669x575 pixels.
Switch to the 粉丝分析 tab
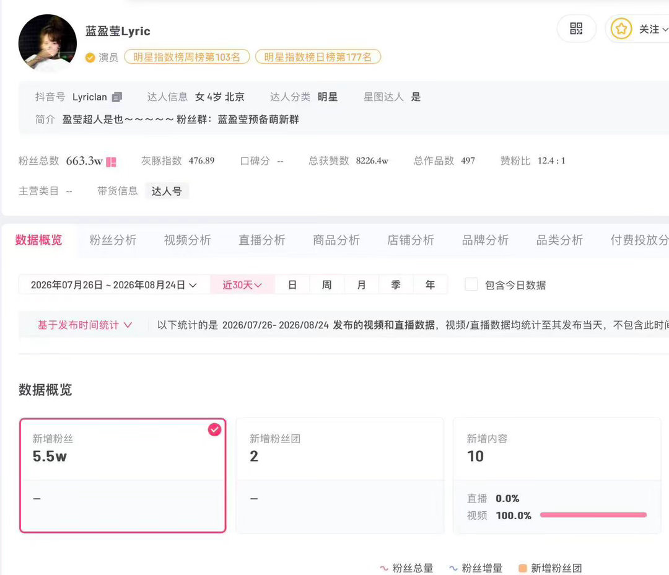point(113,240)
